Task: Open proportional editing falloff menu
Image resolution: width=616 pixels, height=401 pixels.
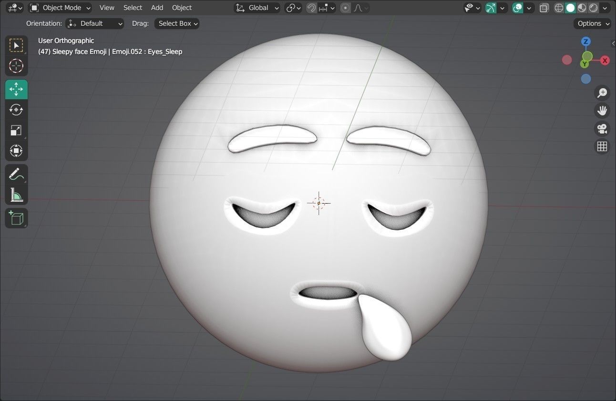Action: 361,8
